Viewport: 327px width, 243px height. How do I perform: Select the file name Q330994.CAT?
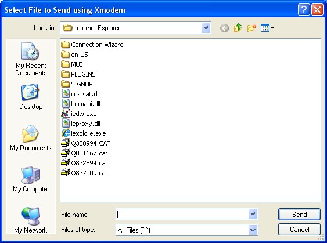(x=91, y=143)
